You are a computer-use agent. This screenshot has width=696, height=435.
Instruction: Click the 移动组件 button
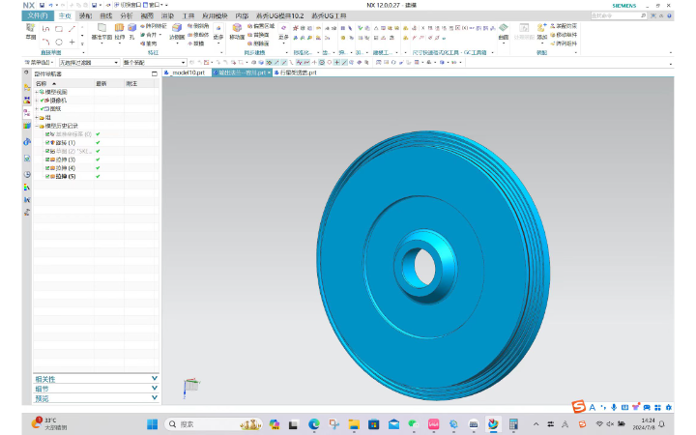point(564,35)
